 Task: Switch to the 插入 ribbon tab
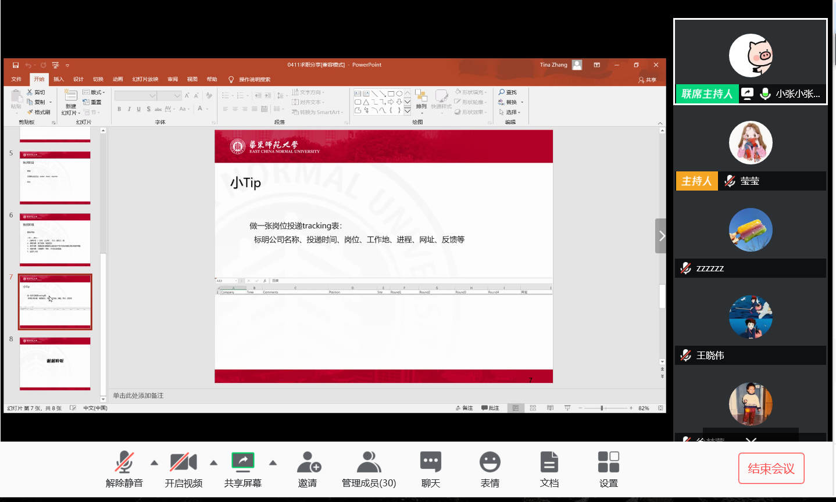click(x=59, y=79)
